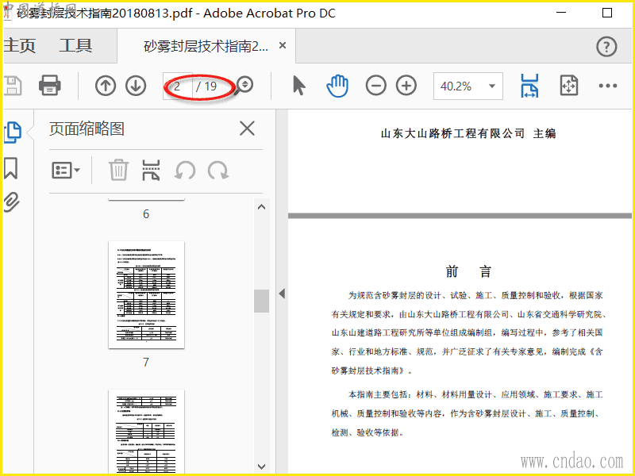Print the document with printer icon
The width and height of the screenshot is (635, 476).
50,86
